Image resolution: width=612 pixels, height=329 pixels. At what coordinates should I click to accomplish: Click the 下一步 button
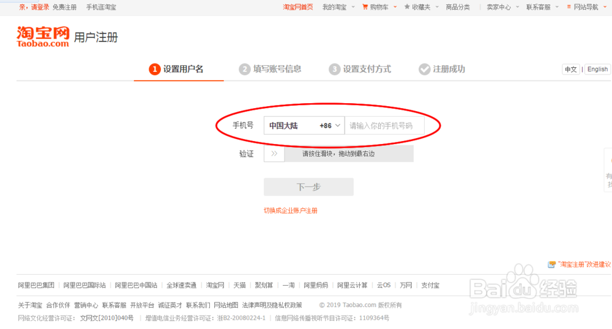[x=308, y=187]
